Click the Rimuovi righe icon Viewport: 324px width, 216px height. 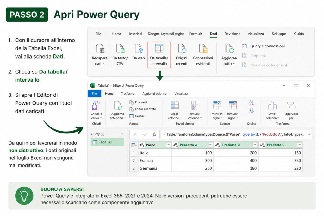click(233, 106)
